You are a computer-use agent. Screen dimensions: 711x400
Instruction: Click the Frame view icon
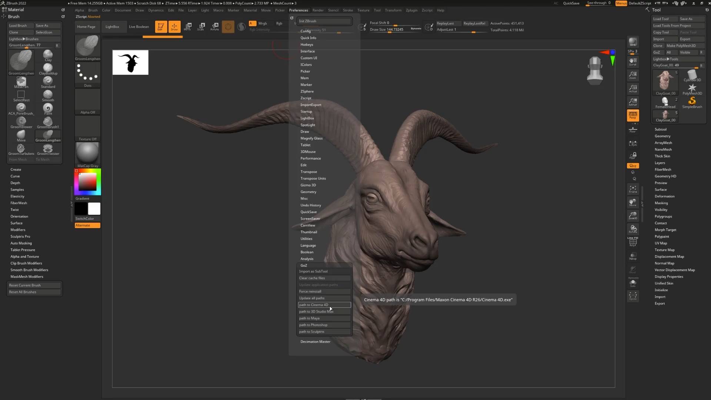point(632,189)
